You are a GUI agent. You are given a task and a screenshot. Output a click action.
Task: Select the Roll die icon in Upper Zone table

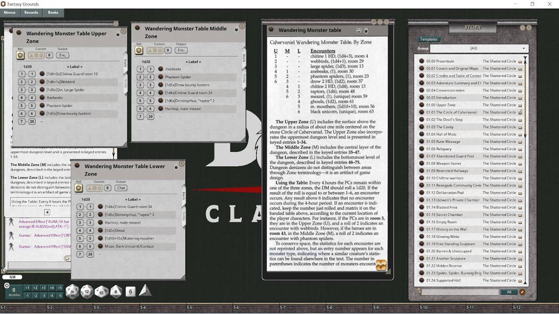pyautogui.click(x=21, y=55)
